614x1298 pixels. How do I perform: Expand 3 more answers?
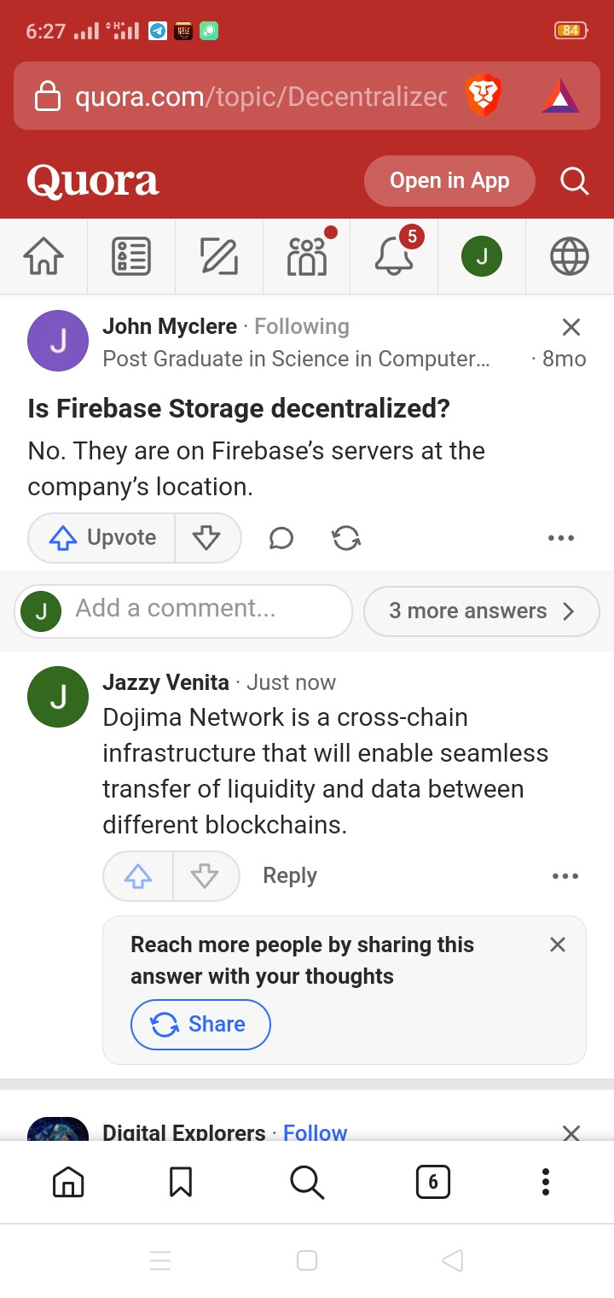click(481, 611)
